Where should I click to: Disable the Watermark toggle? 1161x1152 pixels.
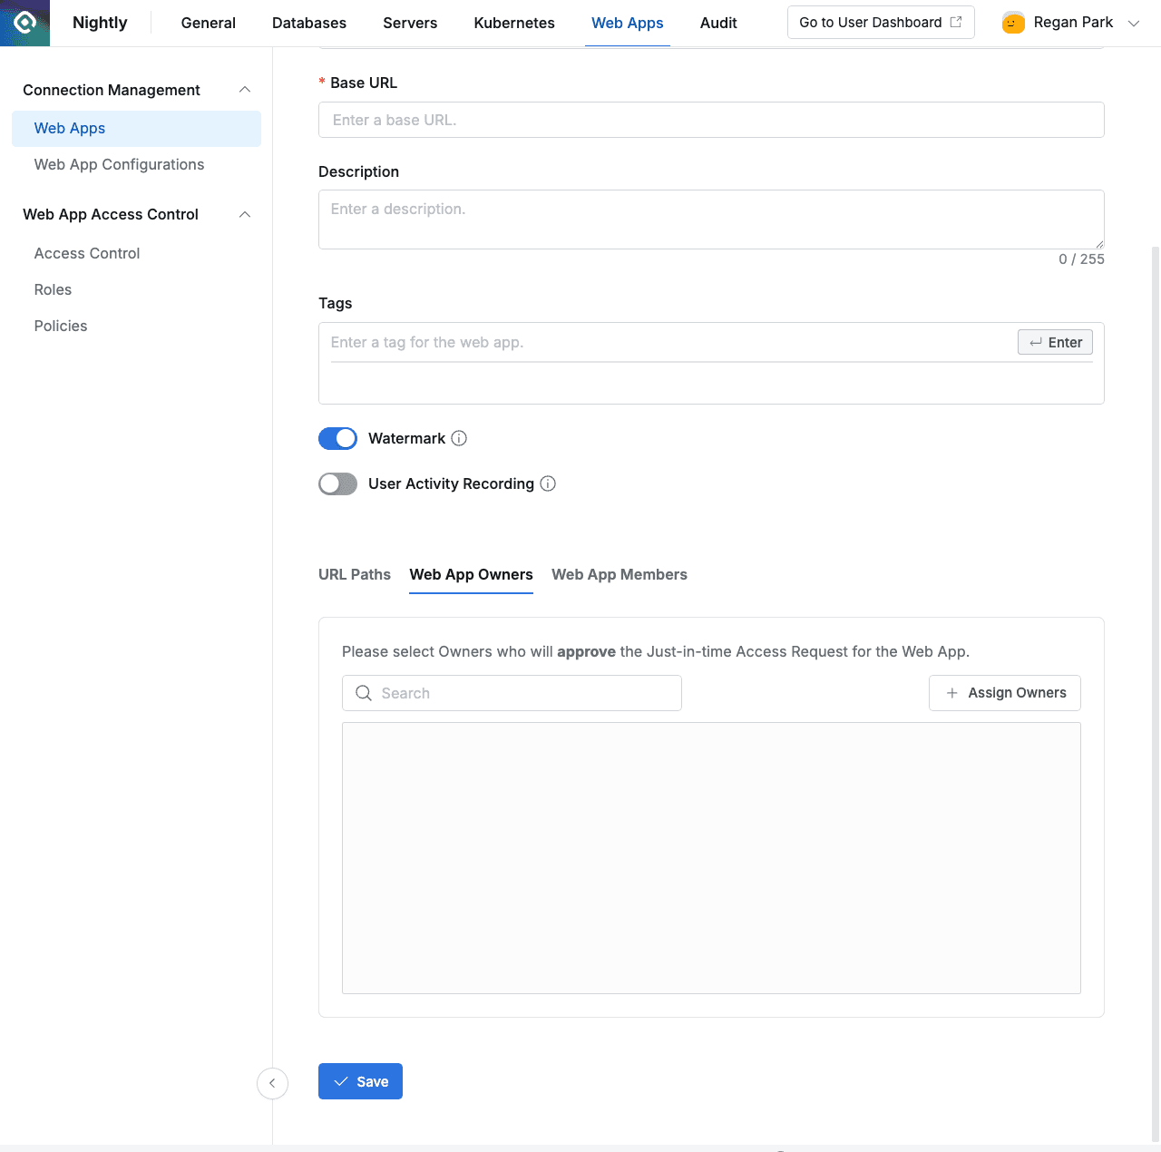click(x=337, y=438)
